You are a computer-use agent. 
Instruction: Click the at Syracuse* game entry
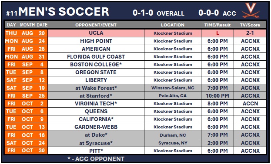click(96, 143)
